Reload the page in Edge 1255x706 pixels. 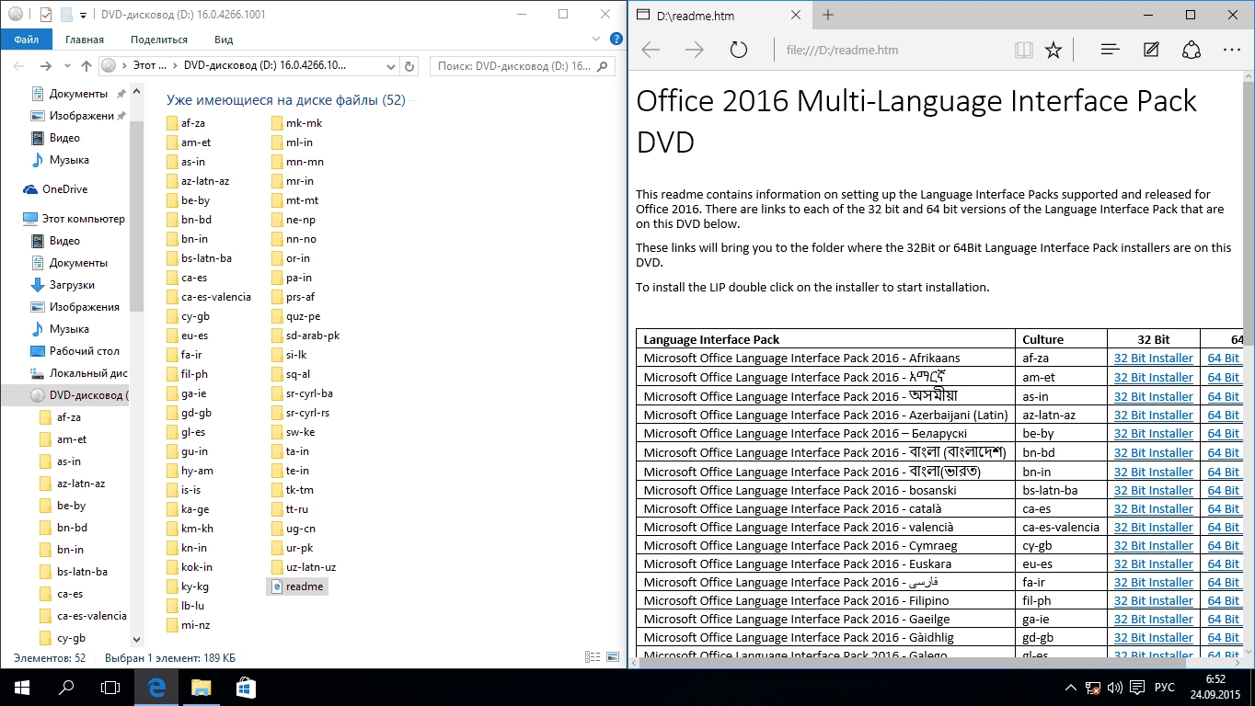click(x=738, y=50)
